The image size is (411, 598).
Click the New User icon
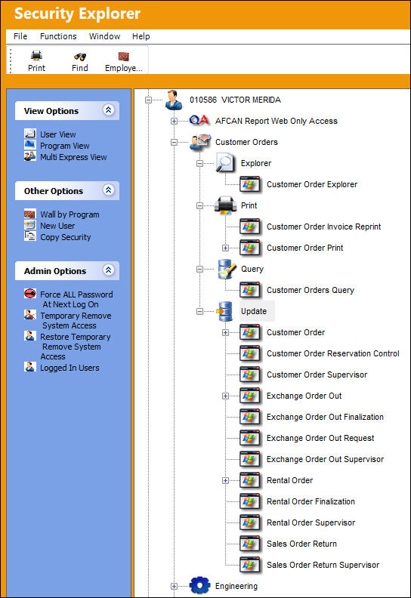(x=29, y=225)
